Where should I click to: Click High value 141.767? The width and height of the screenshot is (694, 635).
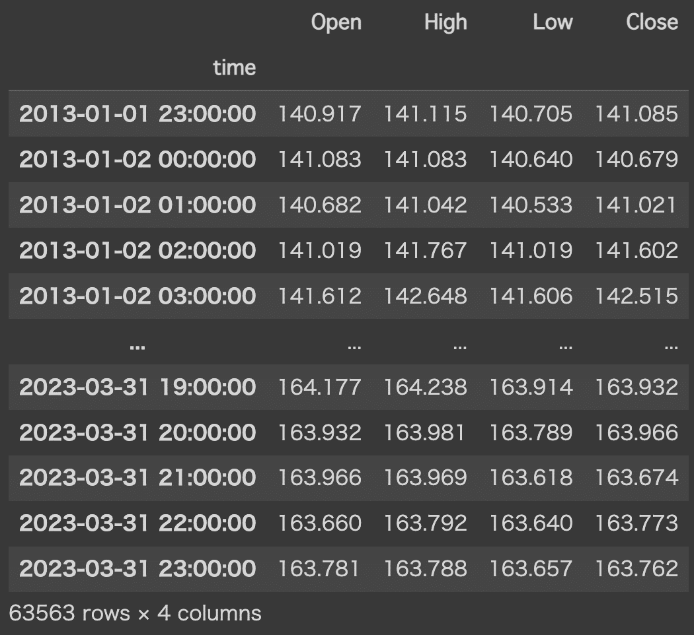(425, 250)
